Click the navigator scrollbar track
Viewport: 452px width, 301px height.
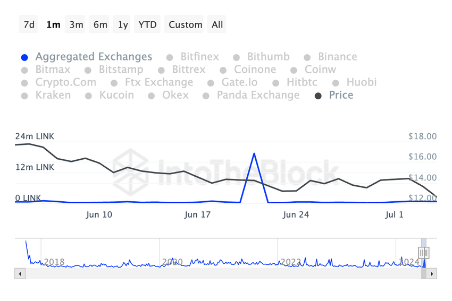pyautogui.click(x=213, y=274)
